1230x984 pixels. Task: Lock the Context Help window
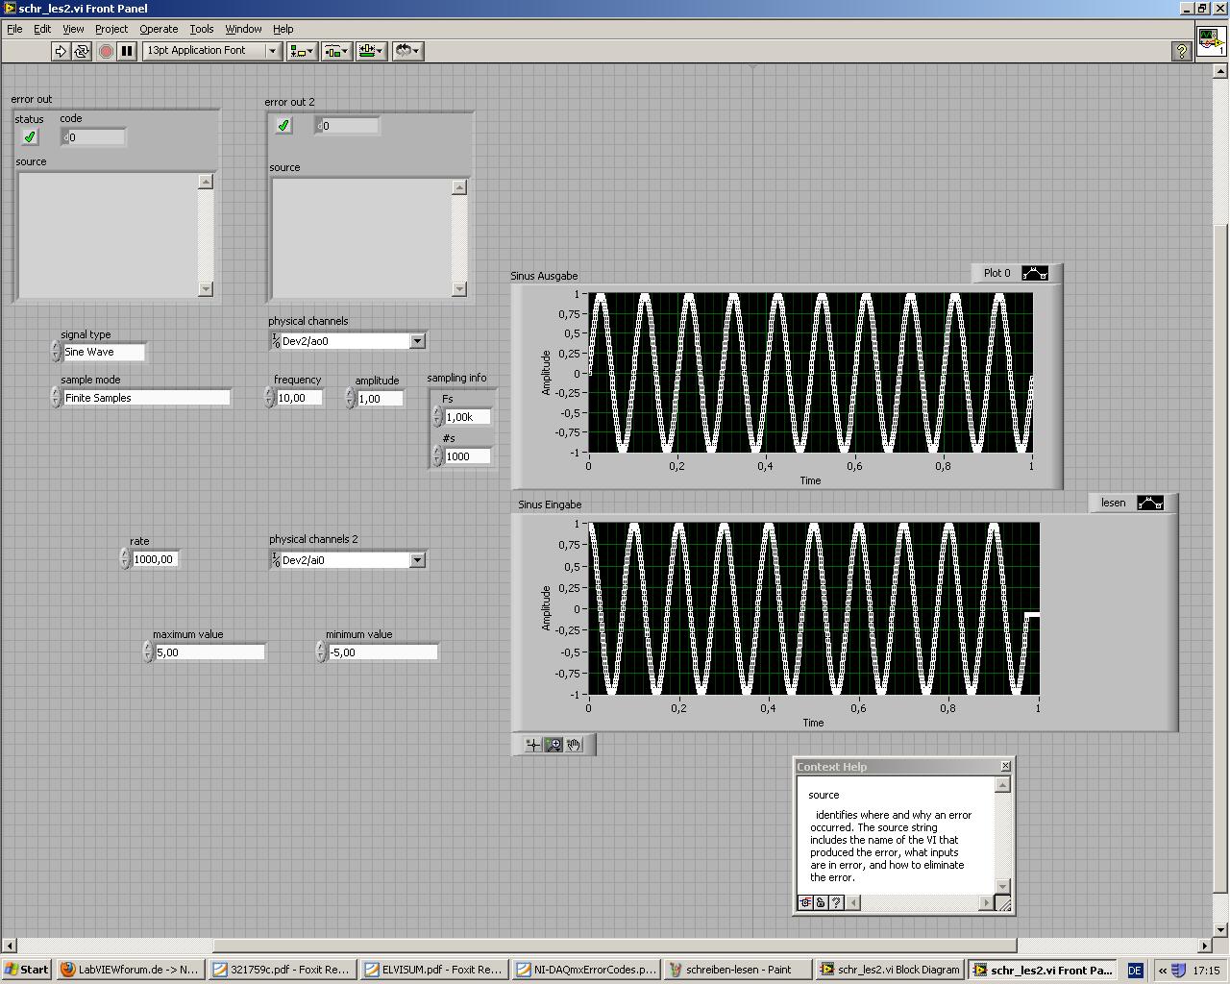pos(821,902)
